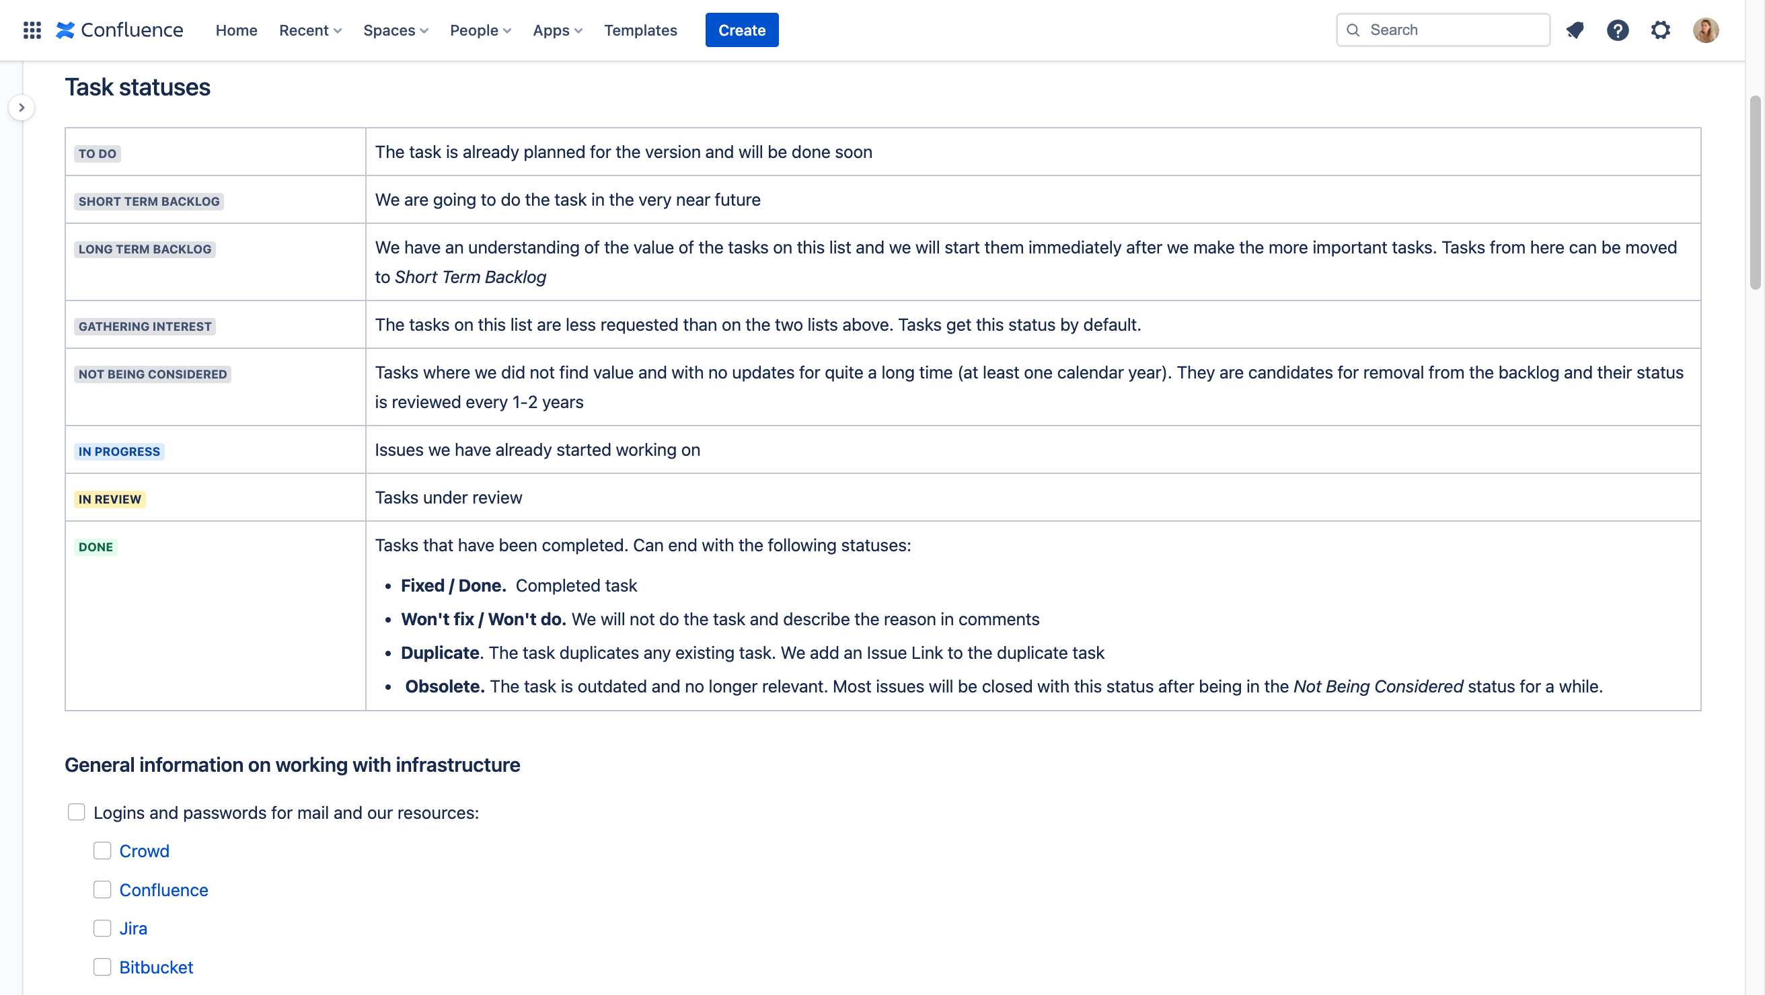Open the notifications bell icon
This screenshot has width=1765, height=995.
point(1575,29)
